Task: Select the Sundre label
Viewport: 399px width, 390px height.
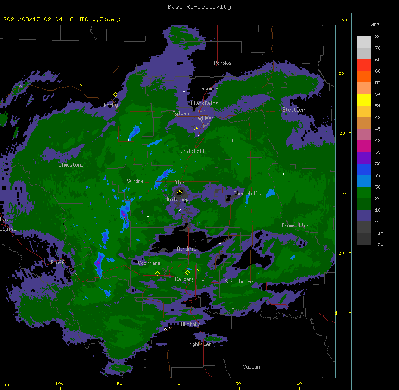Action: coord(135,181)
